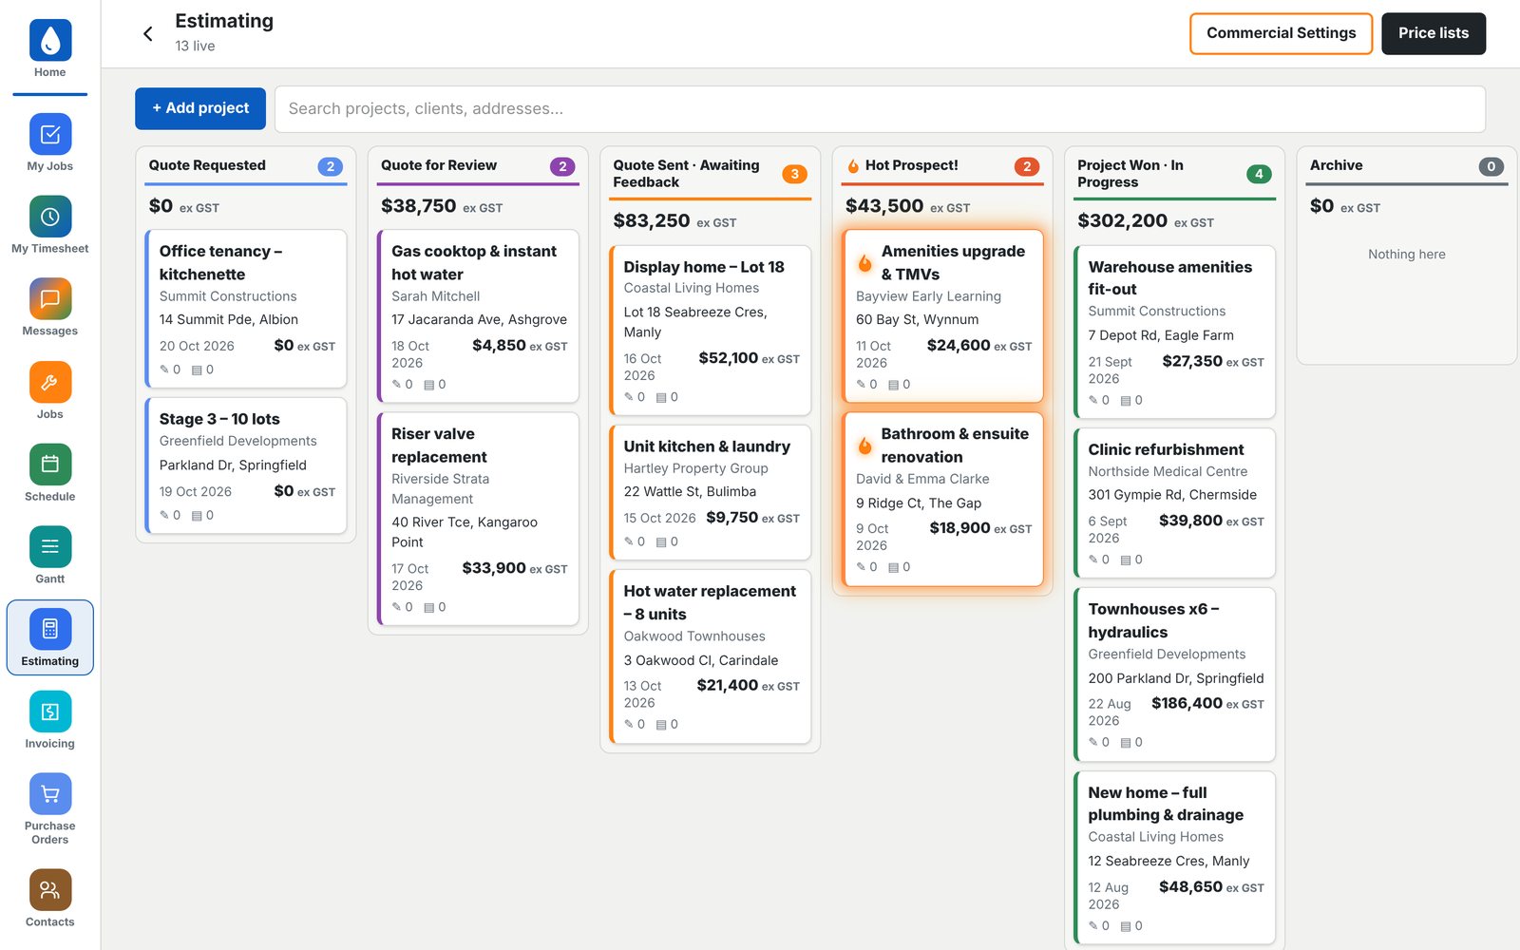Select Quote Requested column header

point(246,165)
